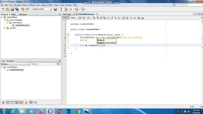Click the New Project toolbar icon
The width and height of the screenshot is (203, 114).
pos(8,9)
